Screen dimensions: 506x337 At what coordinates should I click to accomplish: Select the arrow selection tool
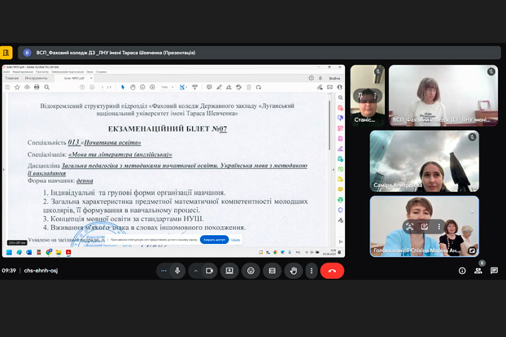pyautogui.click(x=123, y=88)
